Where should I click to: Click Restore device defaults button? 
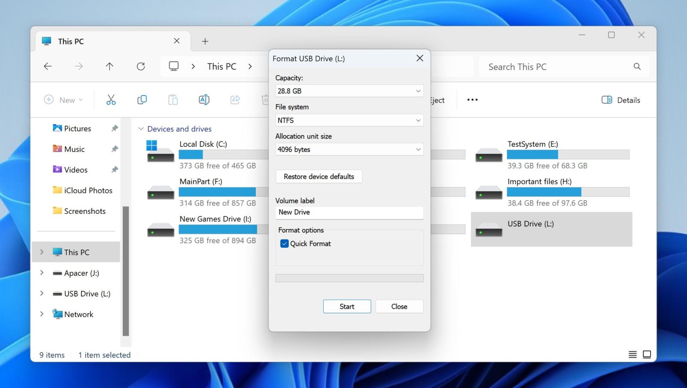click(x=319, y=177)
